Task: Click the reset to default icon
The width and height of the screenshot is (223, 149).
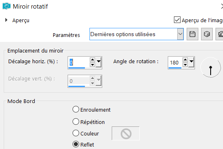Action: [220, 34]
